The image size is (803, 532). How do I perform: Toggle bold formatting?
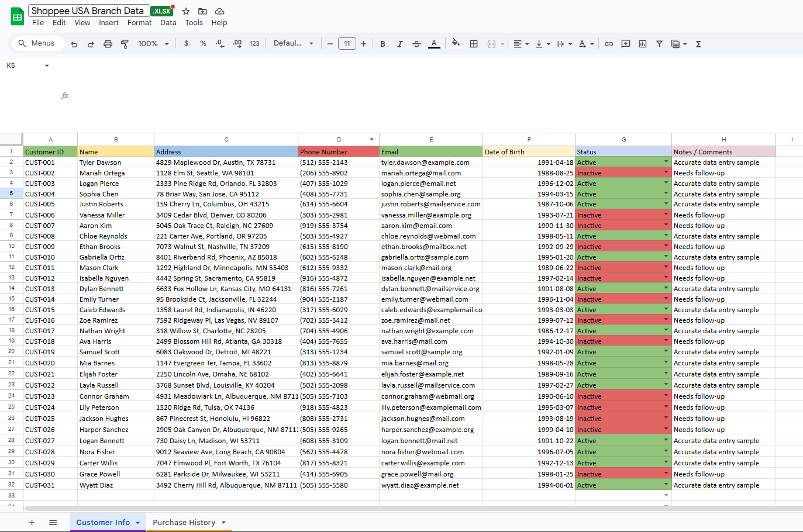(x=382, y=44)
